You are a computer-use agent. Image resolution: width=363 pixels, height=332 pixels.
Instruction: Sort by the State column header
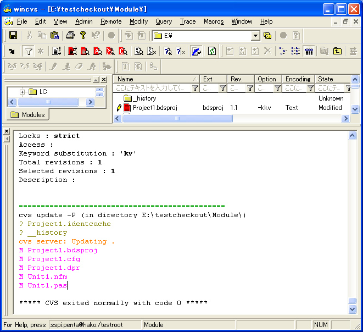(x=333, y=79)
